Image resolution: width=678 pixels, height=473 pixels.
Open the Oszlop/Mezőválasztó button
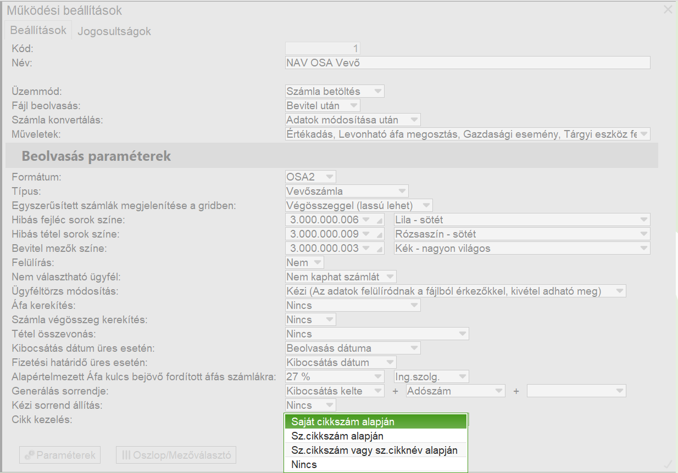point(176,455)
